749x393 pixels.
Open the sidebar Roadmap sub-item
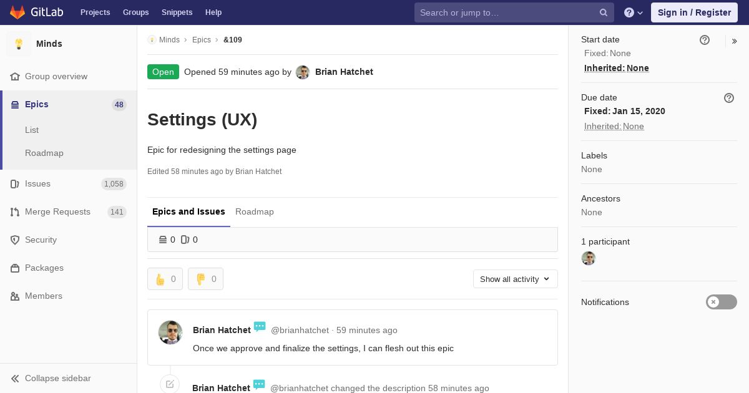pos(44,153)
